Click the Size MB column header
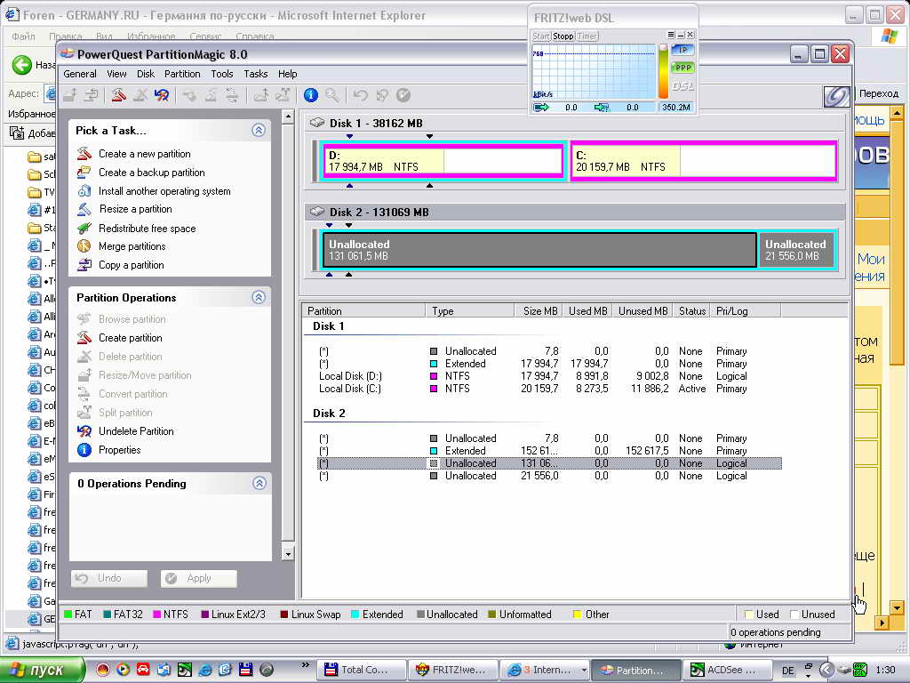 point(539,310)
